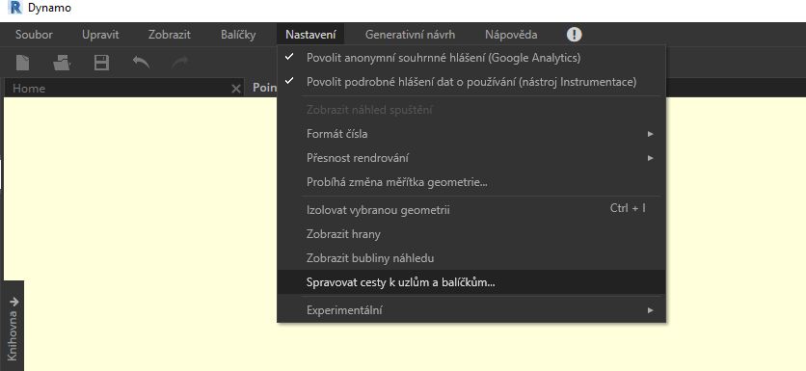The image size is (806, 371).
Task: Toggle Zobrazit hrany option
Action: (x=471, y=234)
